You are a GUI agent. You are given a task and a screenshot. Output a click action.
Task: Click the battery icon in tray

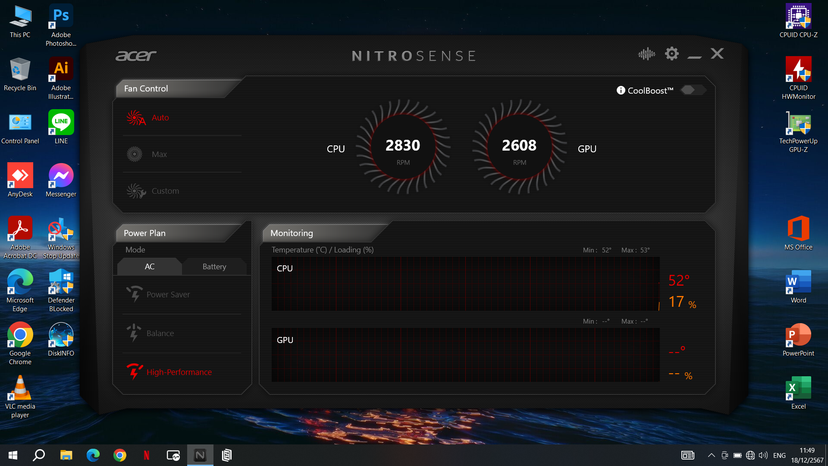coord(737,455)
